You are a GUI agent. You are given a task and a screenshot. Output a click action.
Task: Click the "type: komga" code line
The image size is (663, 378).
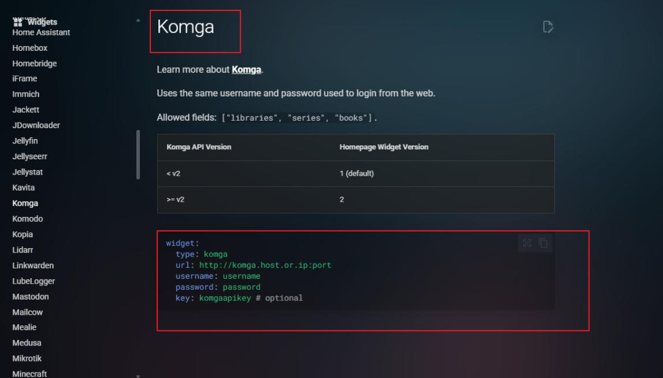click(x=201, y=254)
